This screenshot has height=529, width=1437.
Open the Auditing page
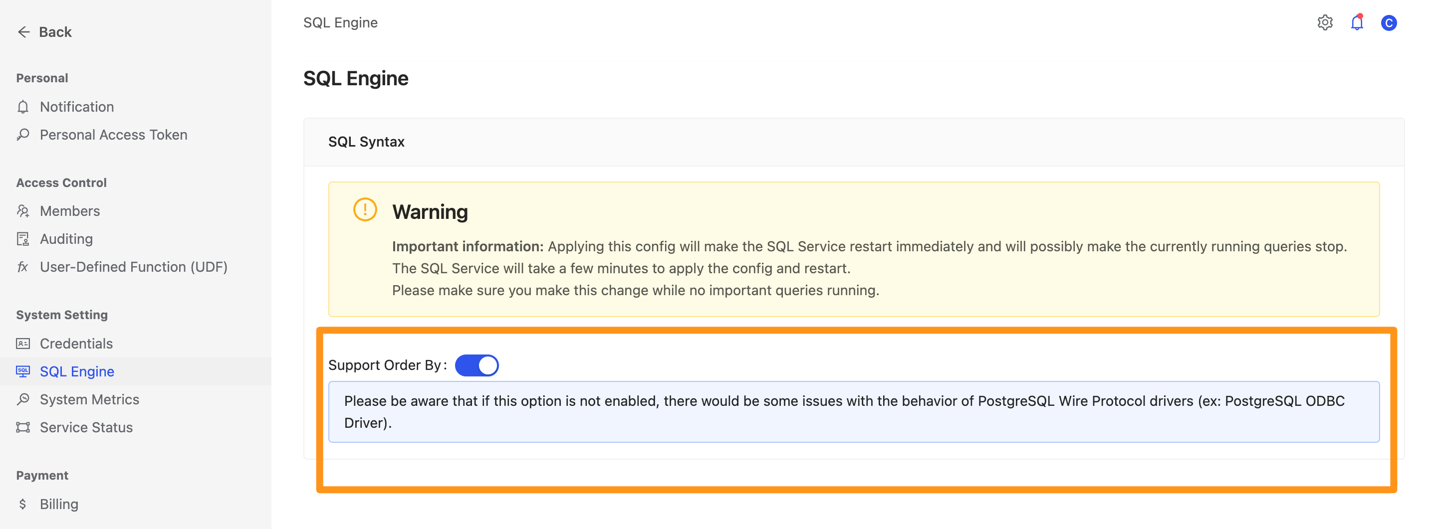pyautogui.click(x=66, y=239)
